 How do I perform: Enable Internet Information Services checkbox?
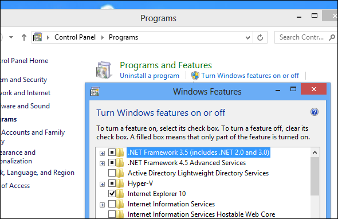[x=112, y=204]
